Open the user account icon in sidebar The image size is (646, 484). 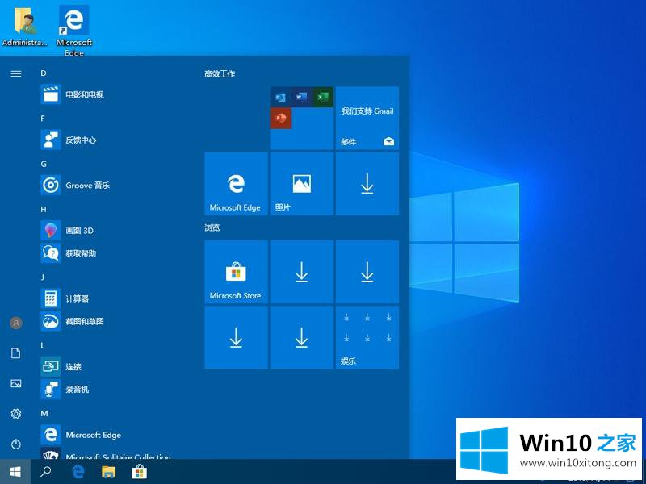point(16,323)
